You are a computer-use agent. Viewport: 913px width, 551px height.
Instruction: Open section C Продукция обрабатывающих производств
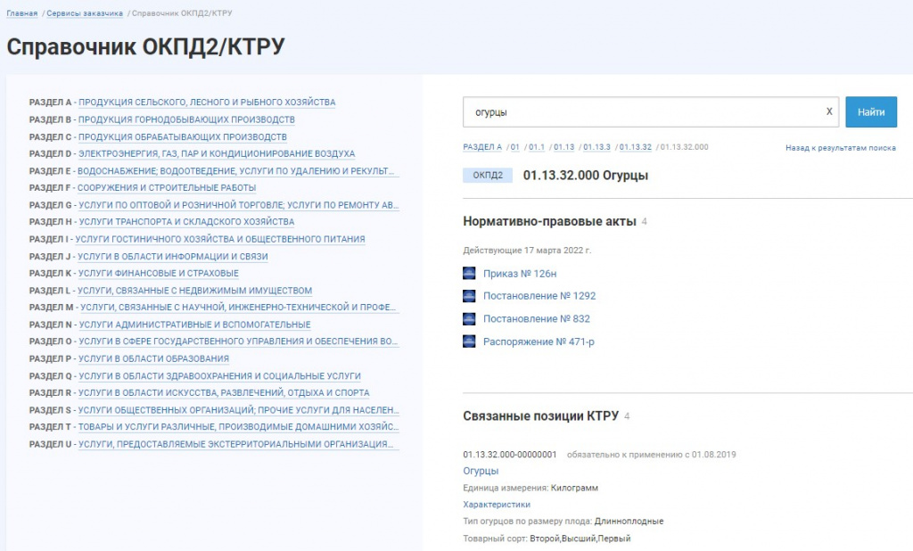click(x=182, y=137)
